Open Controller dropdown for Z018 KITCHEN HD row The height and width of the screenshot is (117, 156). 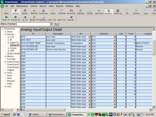pos(115,50)
